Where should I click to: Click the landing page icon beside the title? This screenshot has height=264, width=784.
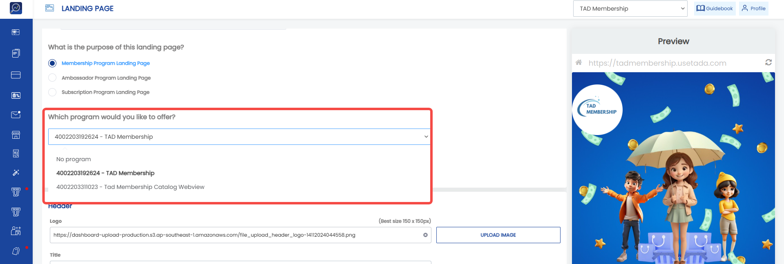tap(49, 8)
